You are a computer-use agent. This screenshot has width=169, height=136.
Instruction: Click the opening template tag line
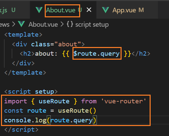[23, 35]
